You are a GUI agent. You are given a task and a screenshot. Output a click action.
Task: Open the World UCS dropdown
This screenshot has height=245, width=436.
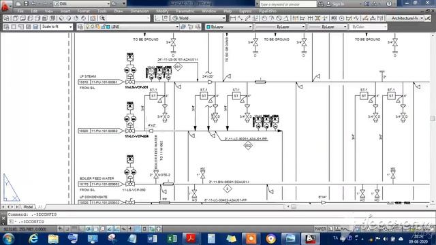pos(198,18)
